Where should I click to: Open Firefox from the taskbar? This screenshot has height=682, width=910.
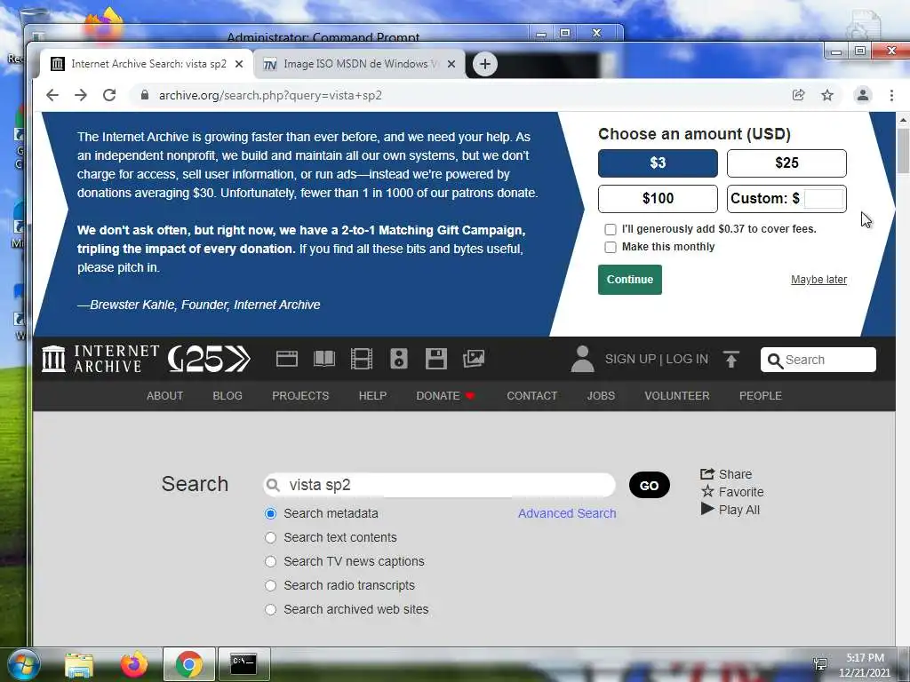(134, 664)
